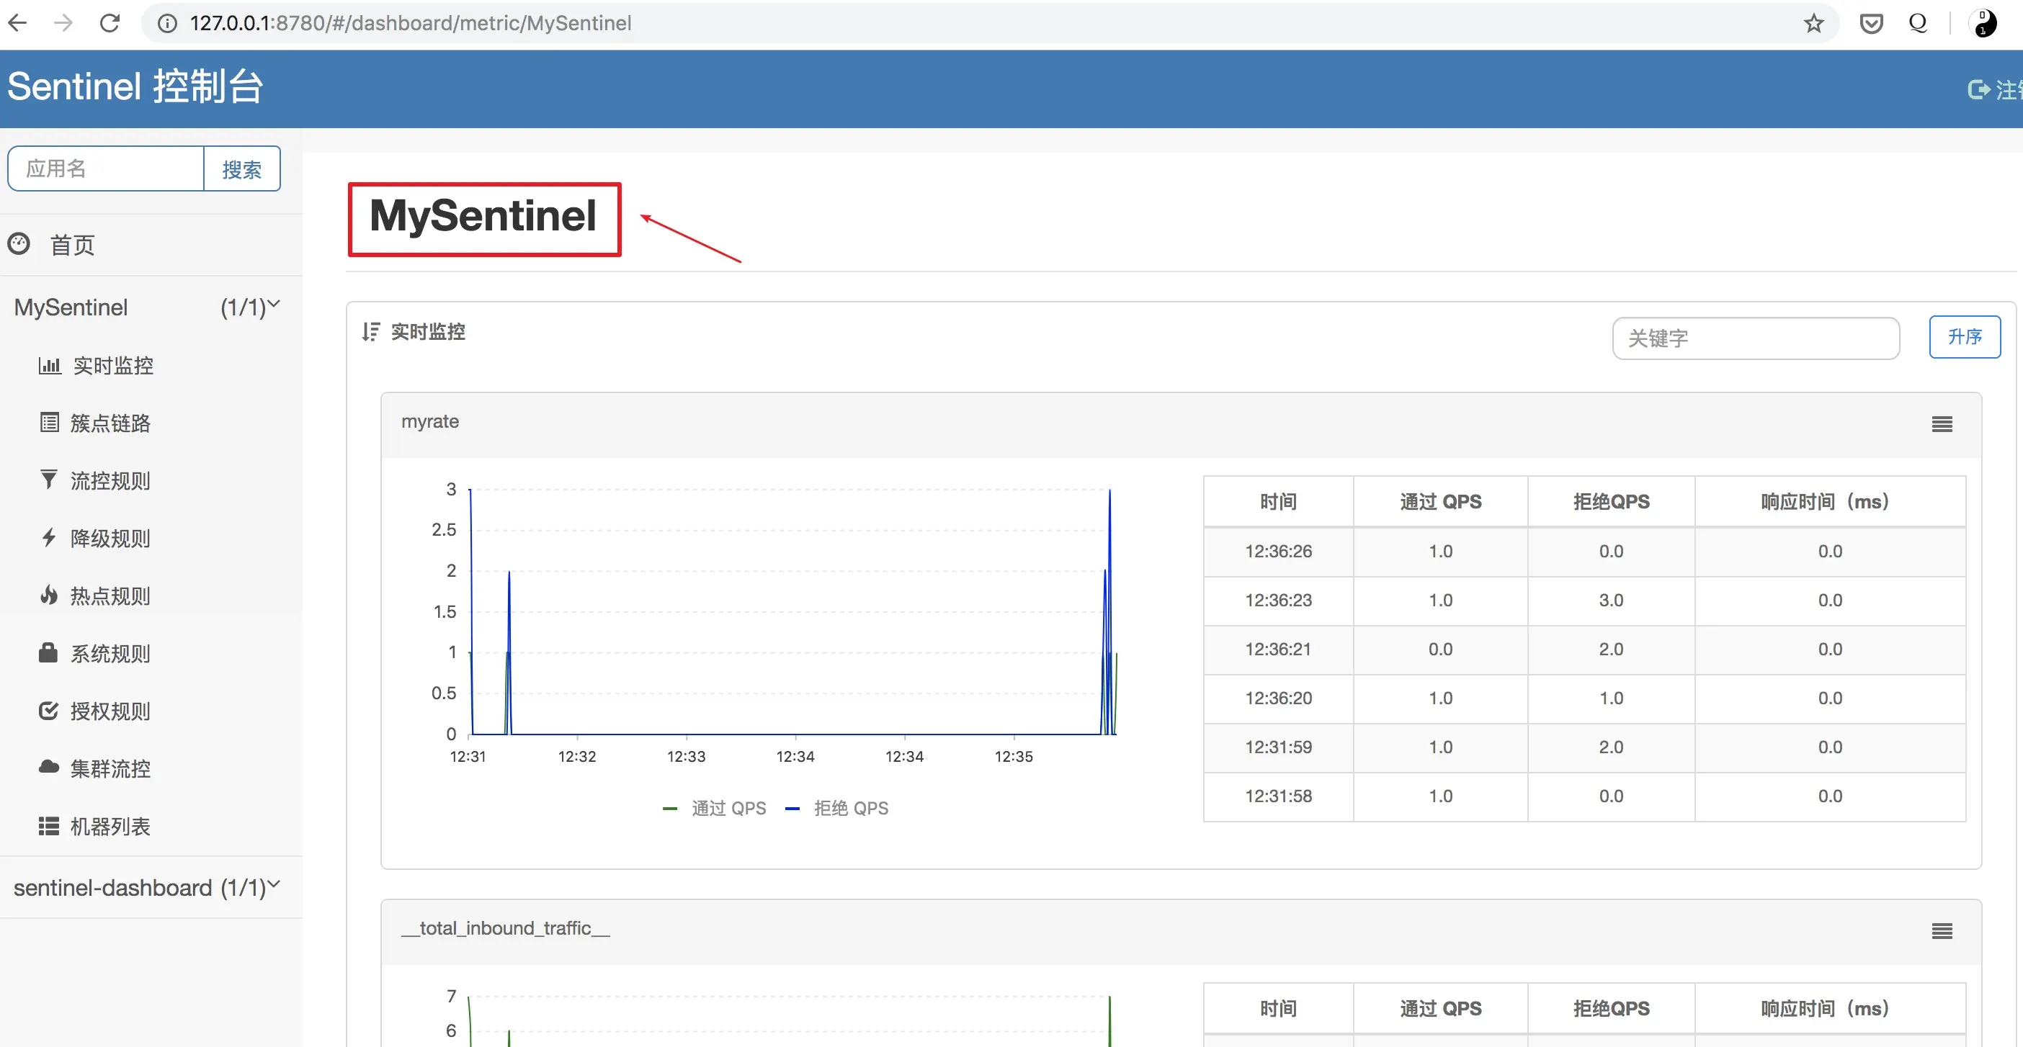Focus the 应用名 search field
Image resolution: width=2023 pixels, height=1047 pixels.
[106, 168]
